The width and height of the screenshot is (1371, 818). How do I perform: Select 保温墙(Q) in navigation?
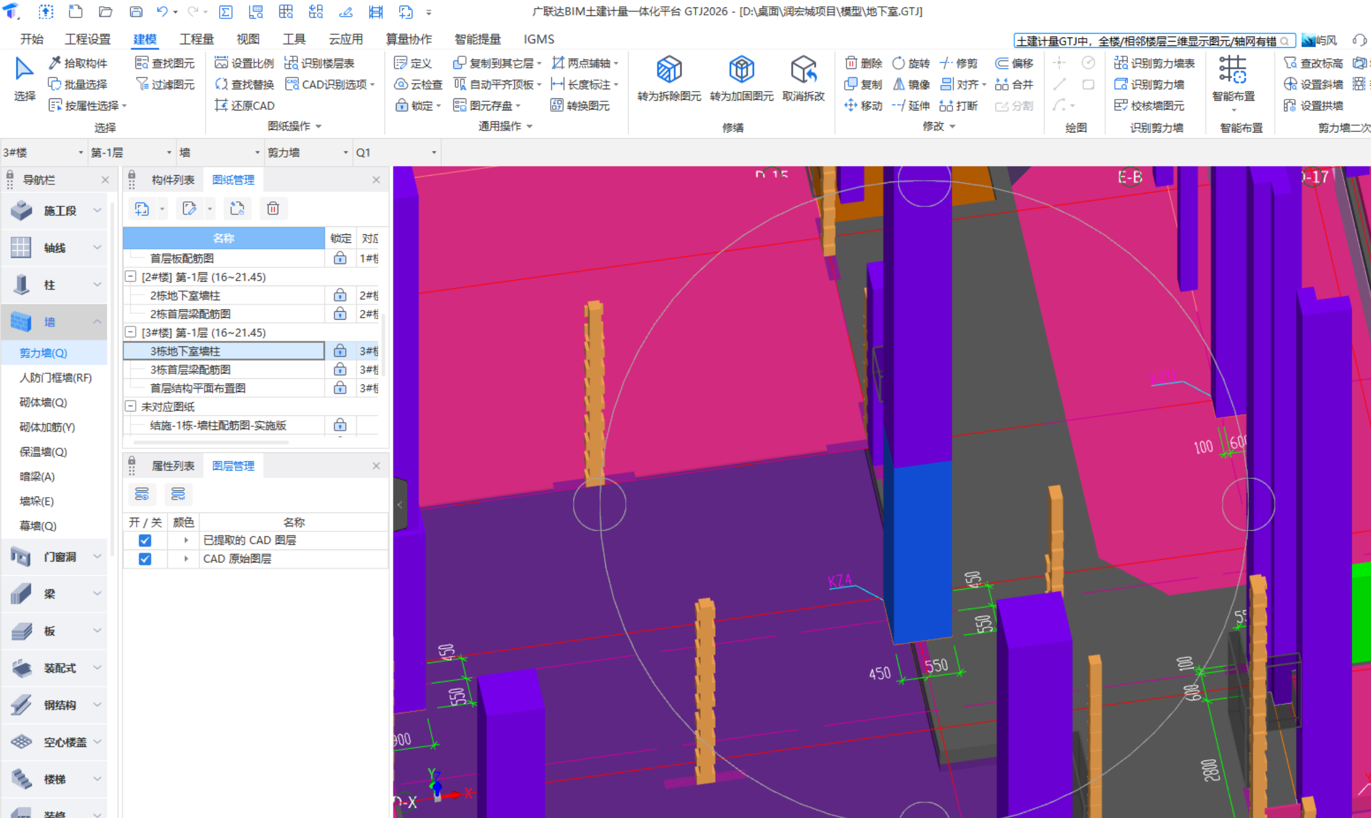tap(43, 452)
